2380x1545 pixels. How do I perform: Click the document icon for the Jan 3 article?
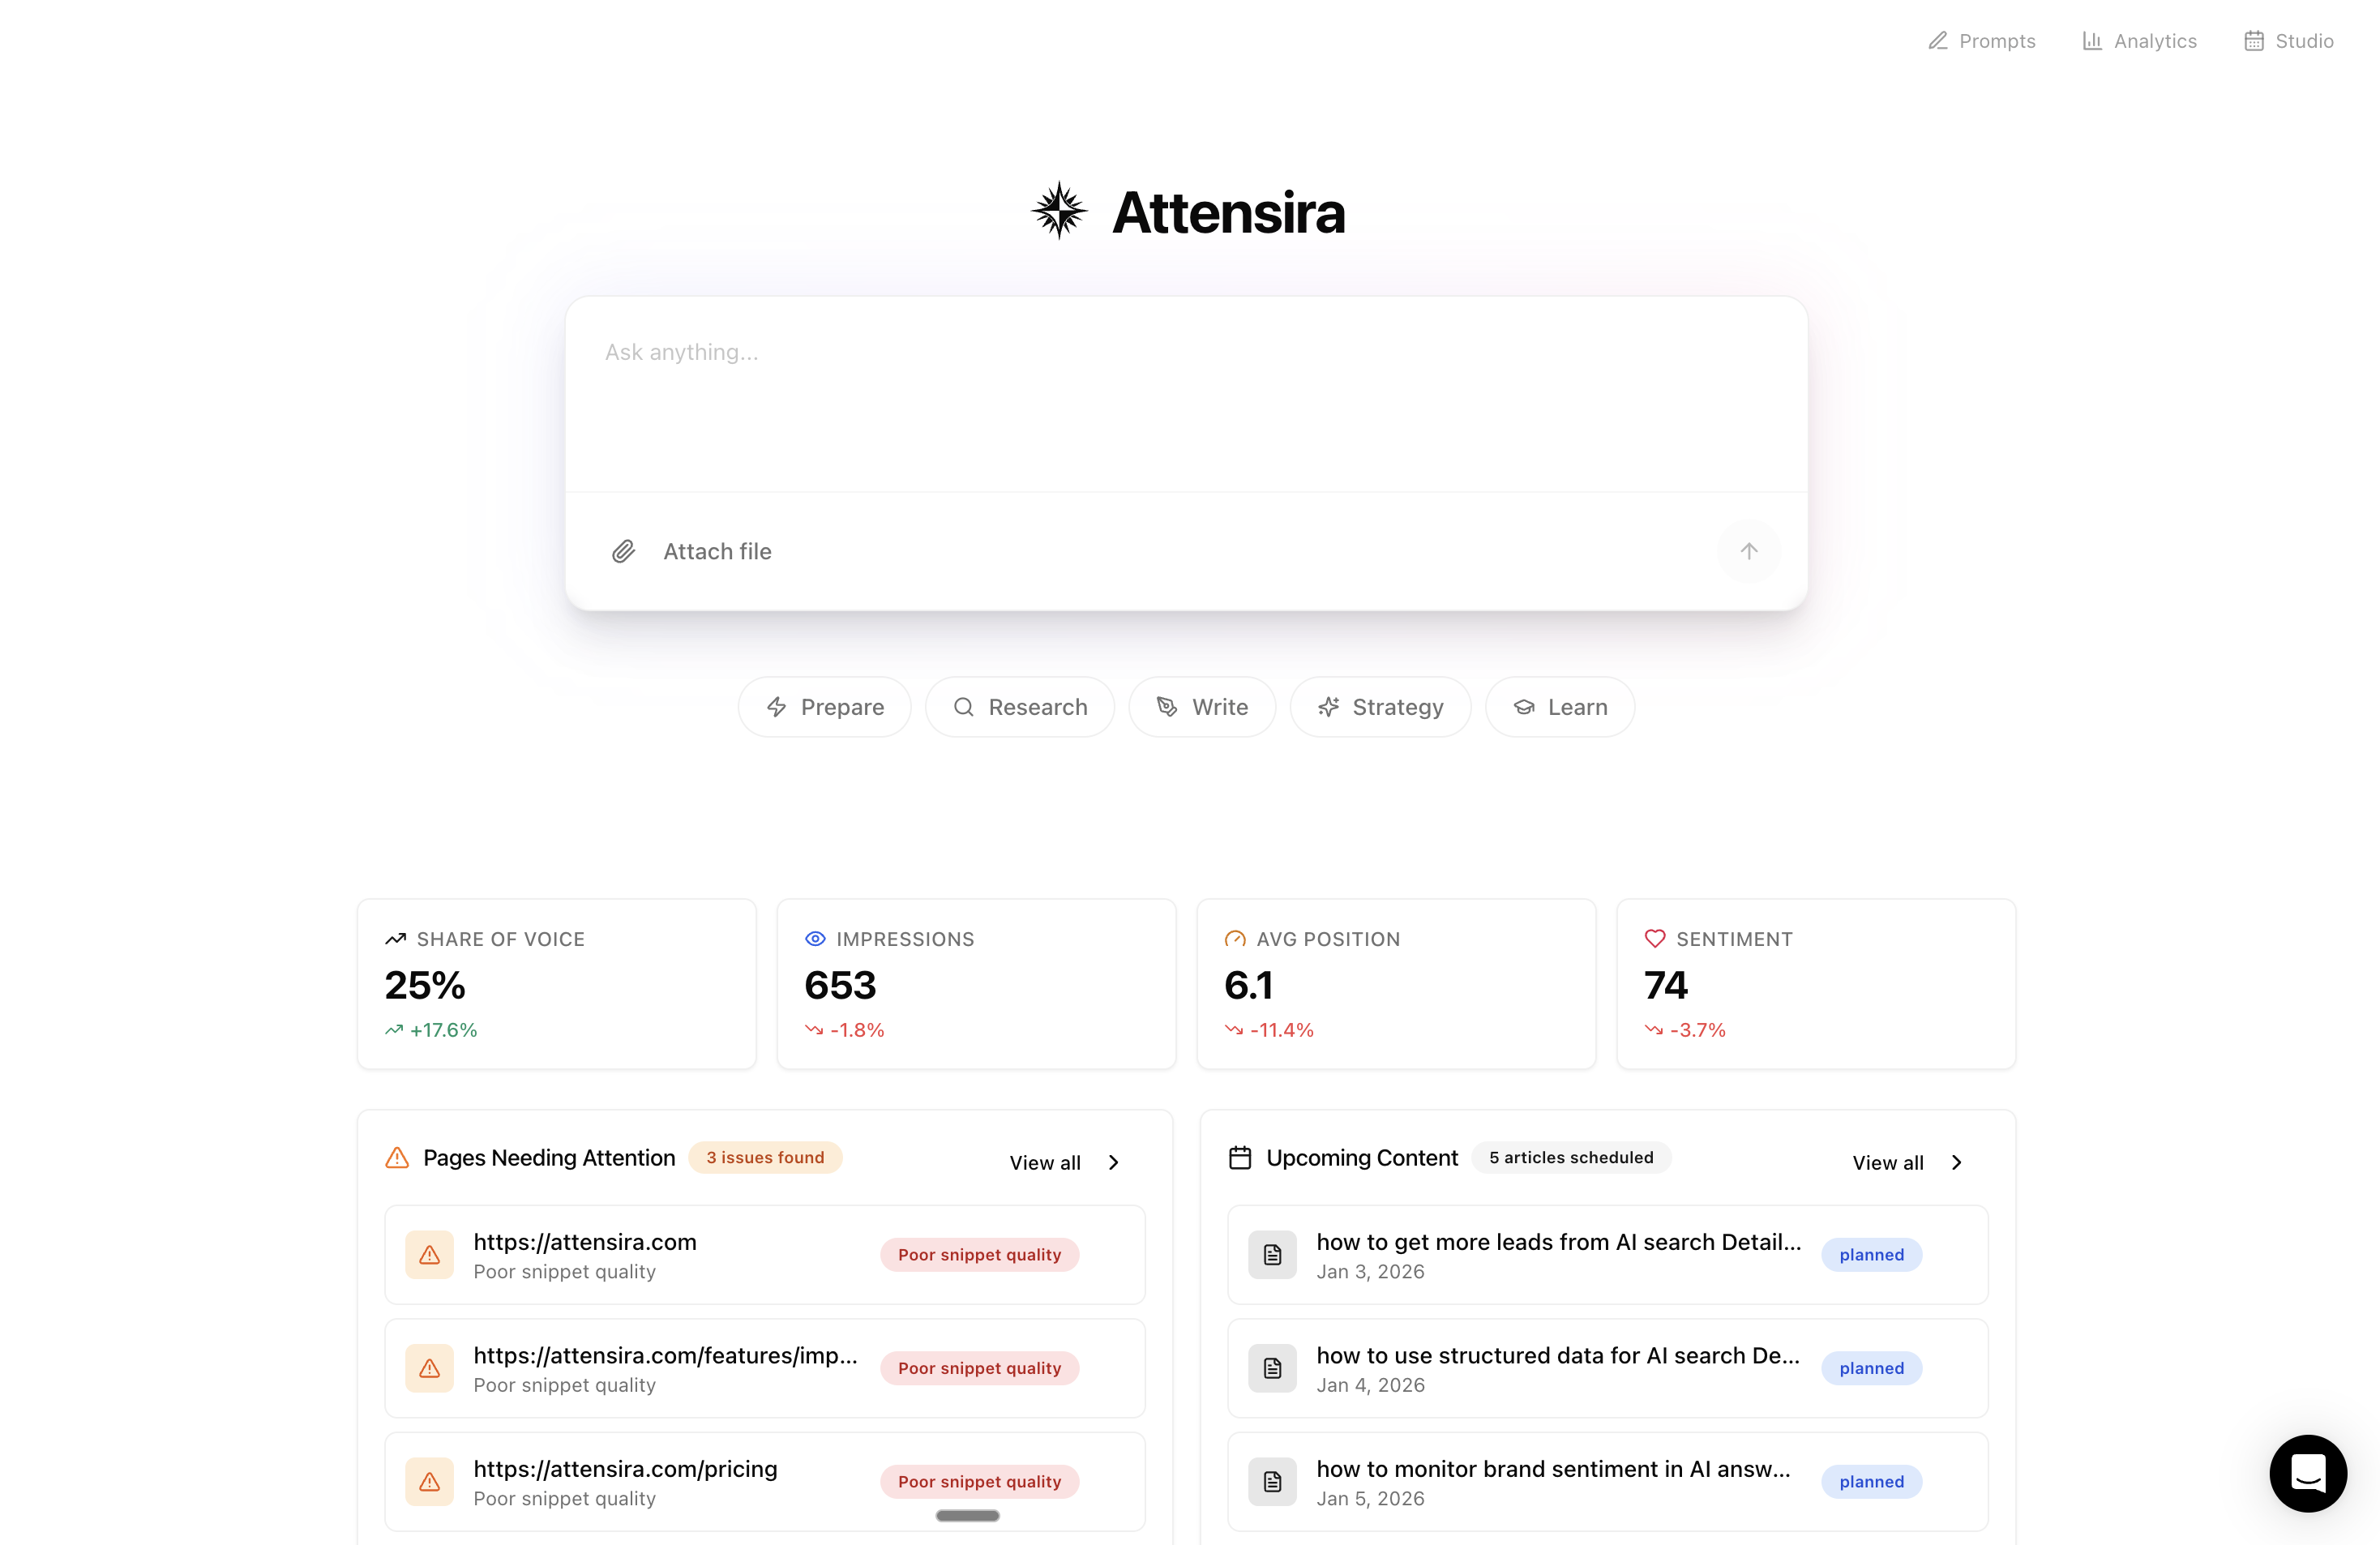(x=1272, y=1255)
